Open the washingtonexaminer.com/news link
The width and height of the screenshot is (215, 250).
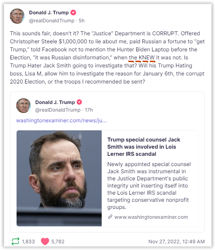point(61,121)
